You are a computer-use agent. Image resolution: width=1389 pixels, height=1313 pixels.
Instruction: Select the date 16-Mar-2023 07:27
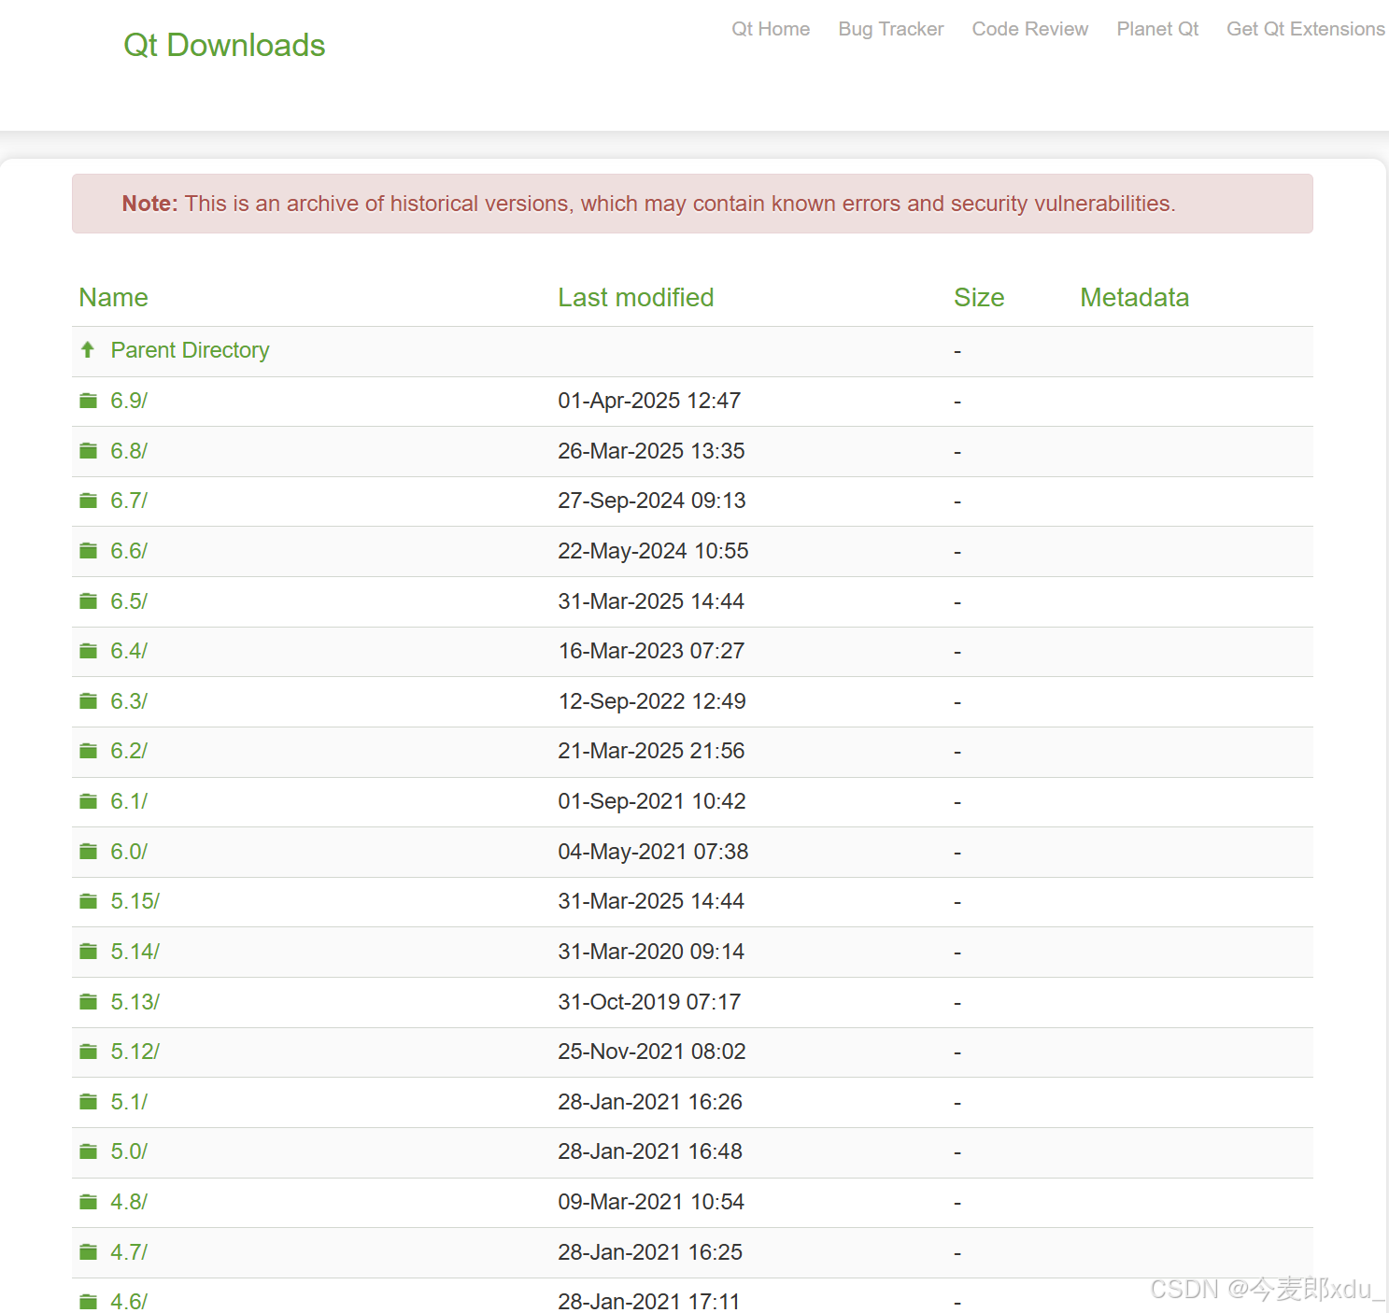pos(651,651)
